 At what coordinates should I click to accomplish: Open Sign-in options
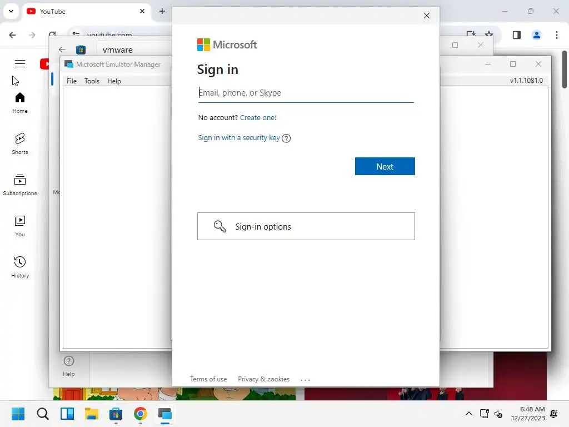coord(306,226)
